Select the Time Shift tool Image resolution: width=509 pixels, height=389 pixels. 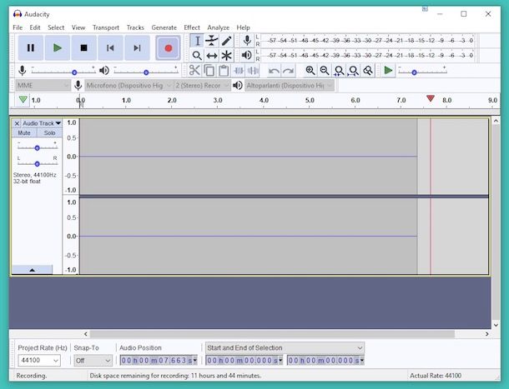click(212, 56)
